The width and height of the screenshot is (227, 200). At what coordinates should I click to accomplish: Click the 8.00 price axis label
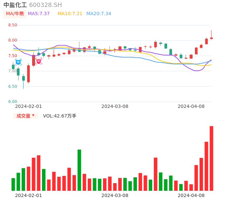(x=13, y=40)
